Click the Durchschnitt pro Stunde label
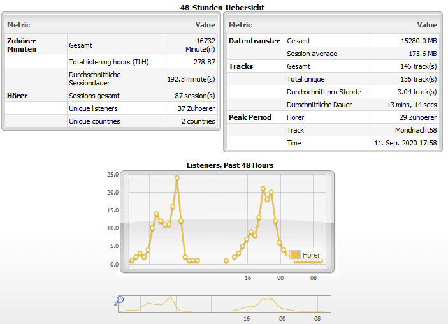 (324, 92)
